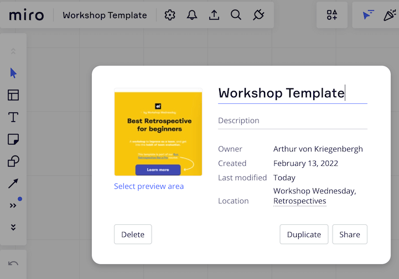
Task: Select the Shapes tool
Action: [13, 161]
